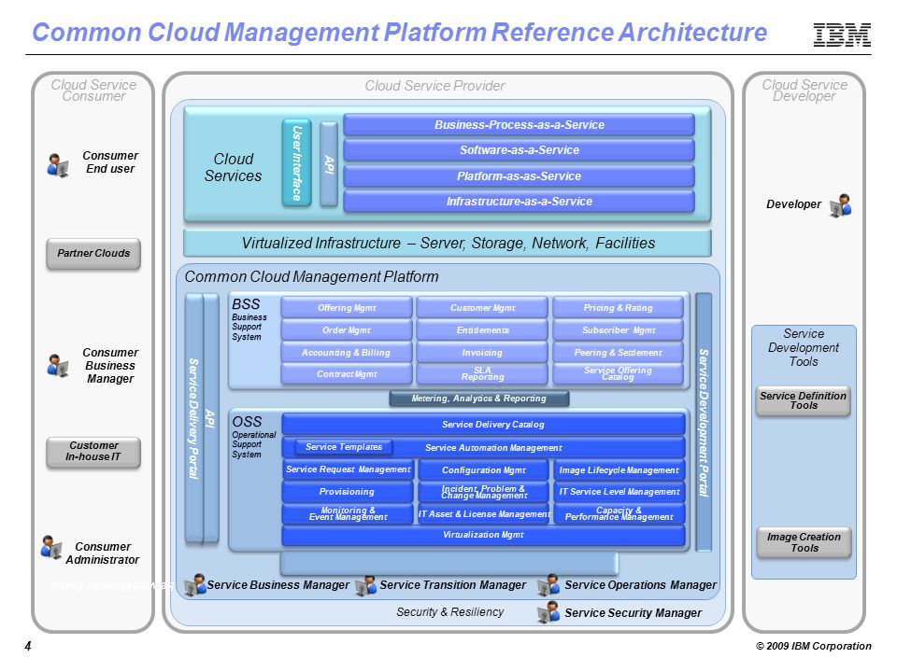The image size is (897, 672).
Task: Click the Cloud Service Consumer label
Action: (93, 91)
